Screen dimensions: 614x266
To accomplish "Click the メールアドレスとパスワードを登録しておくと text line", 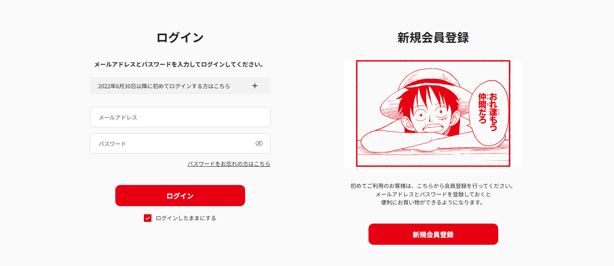I will point(433,194).
